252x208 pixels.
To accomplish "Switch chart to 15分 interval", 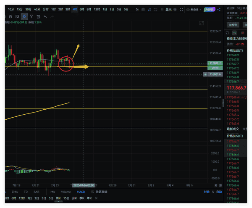I will point(19,9).
